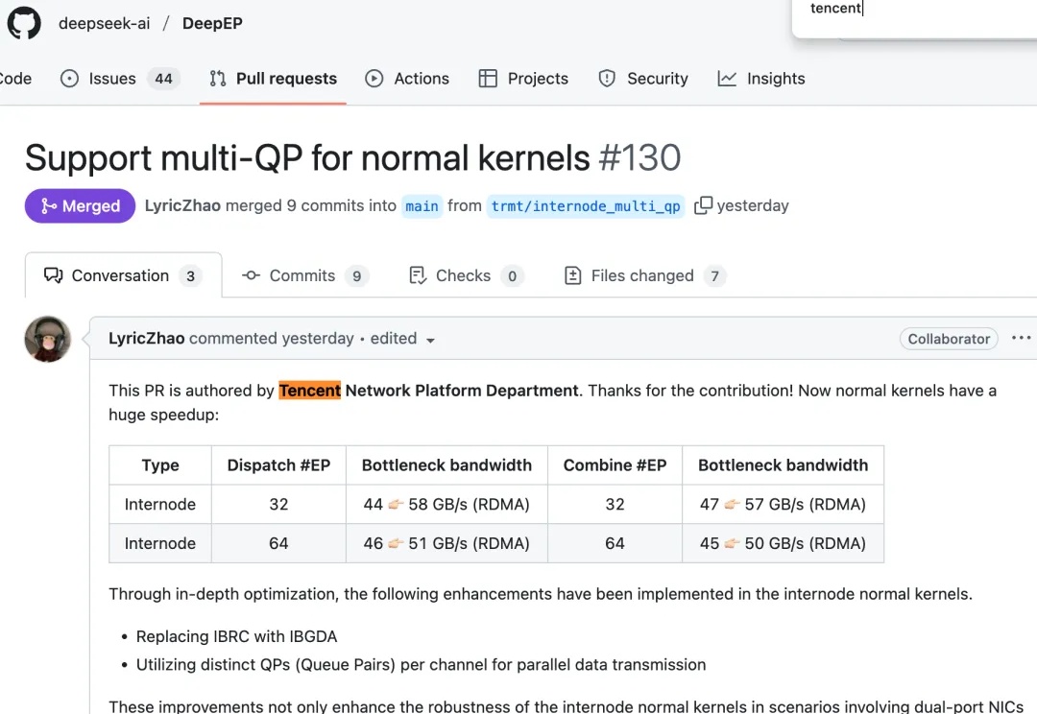Click the bullet about distinct QPs per channel
Image resolution: width=1037 pixels, height=714 pixels.
click(421, 665)
